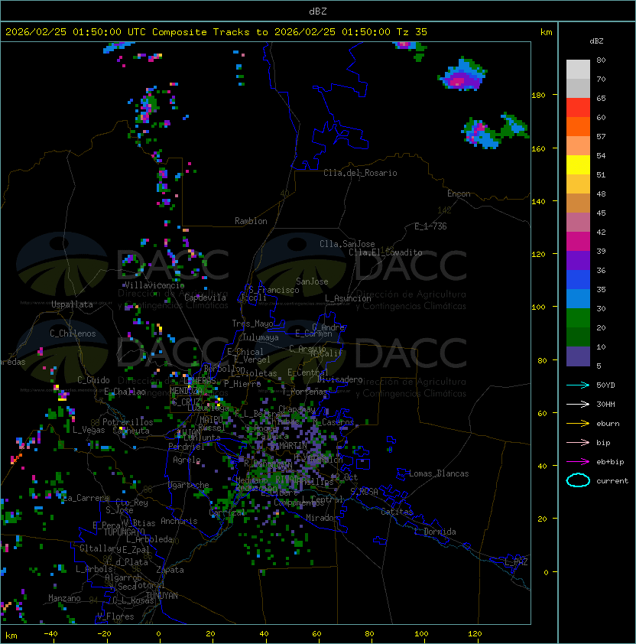Click the cyan 50YD track arrow in legend
Viewport: 636px width, 644px height.
[578, 385]
